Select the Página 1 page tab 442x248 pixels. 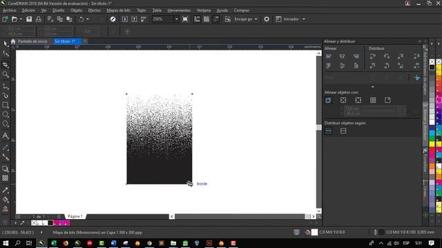pyautogui.click(x=75, y=216)
